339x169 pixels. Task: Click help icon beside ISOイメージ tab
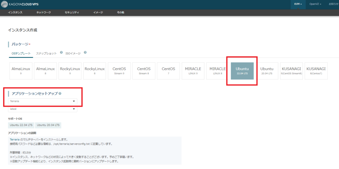[x=85, y=52]
